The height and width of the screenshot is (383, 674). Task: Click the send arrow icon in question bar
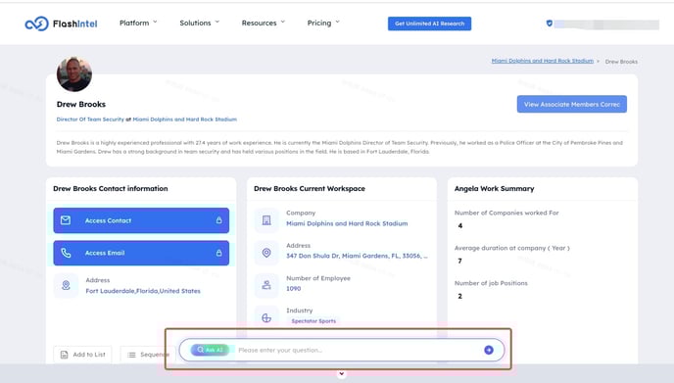click(488, 350)
